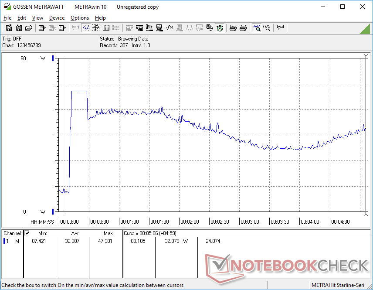This screenshot has height=290, width=373.
Task: Open the File menu
Action: [x=7, y=18]
